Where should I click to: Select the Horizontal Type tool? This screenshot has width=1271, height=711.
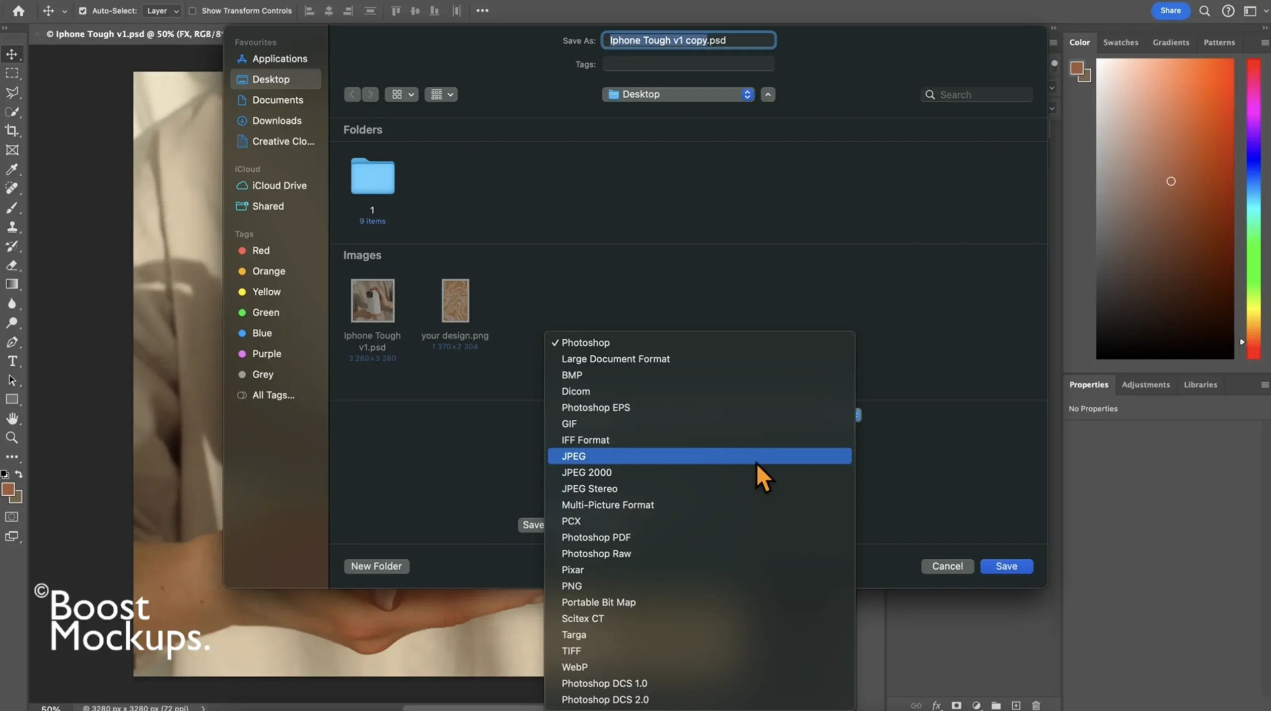12,361
